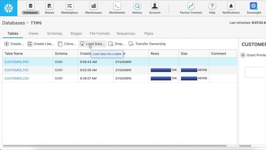Click the Snowflake logo home icon
266x150 pixels.
tap(8, 8)
